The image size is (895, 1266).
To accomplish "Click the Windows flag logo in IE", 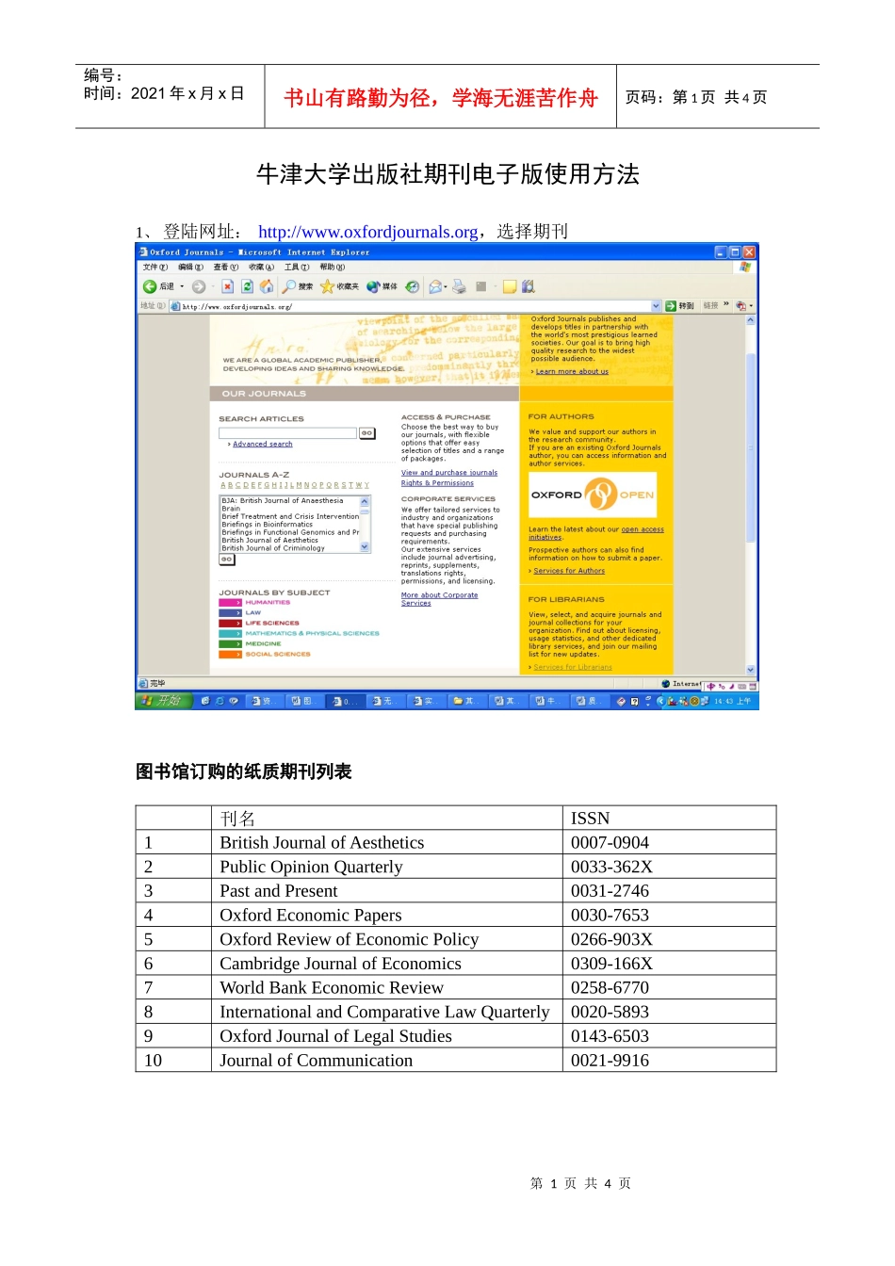I will tap(744, 267).
